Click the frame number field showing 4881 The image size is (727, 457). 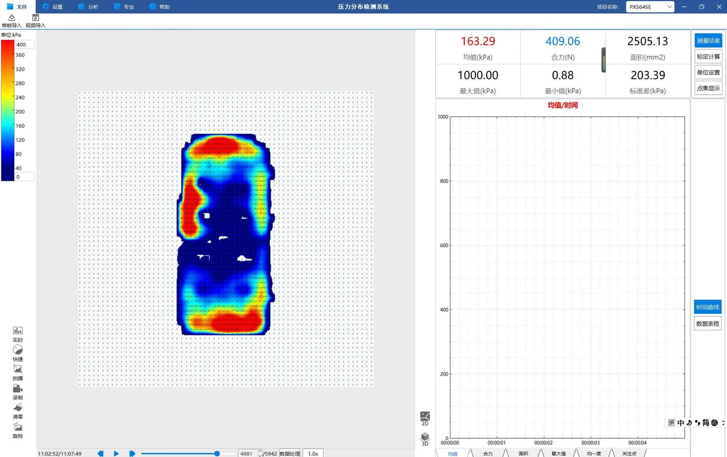coord(248,454)
